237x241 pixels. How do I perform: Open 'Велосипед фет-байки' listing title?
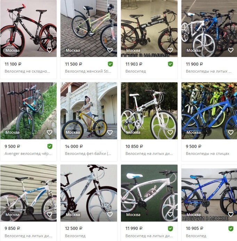tap(88, 153)
